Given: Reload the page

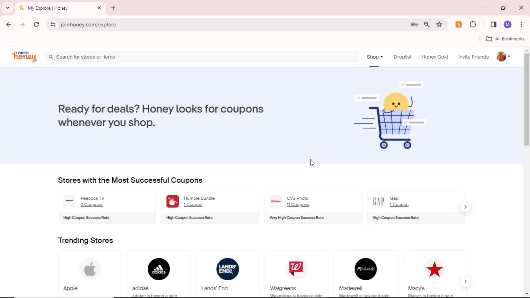Looking at the screenshot, I should [36, 24].
